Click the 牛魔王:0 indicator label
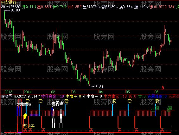Viewport: 179px width, 135px height. click(x=73, y=96)
